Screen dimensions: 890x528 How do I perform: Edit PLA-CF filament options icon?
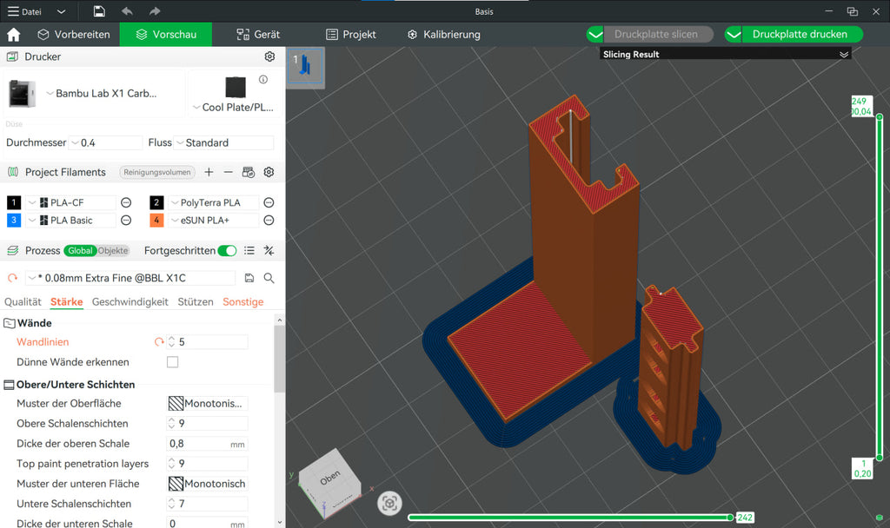point(126,202)
